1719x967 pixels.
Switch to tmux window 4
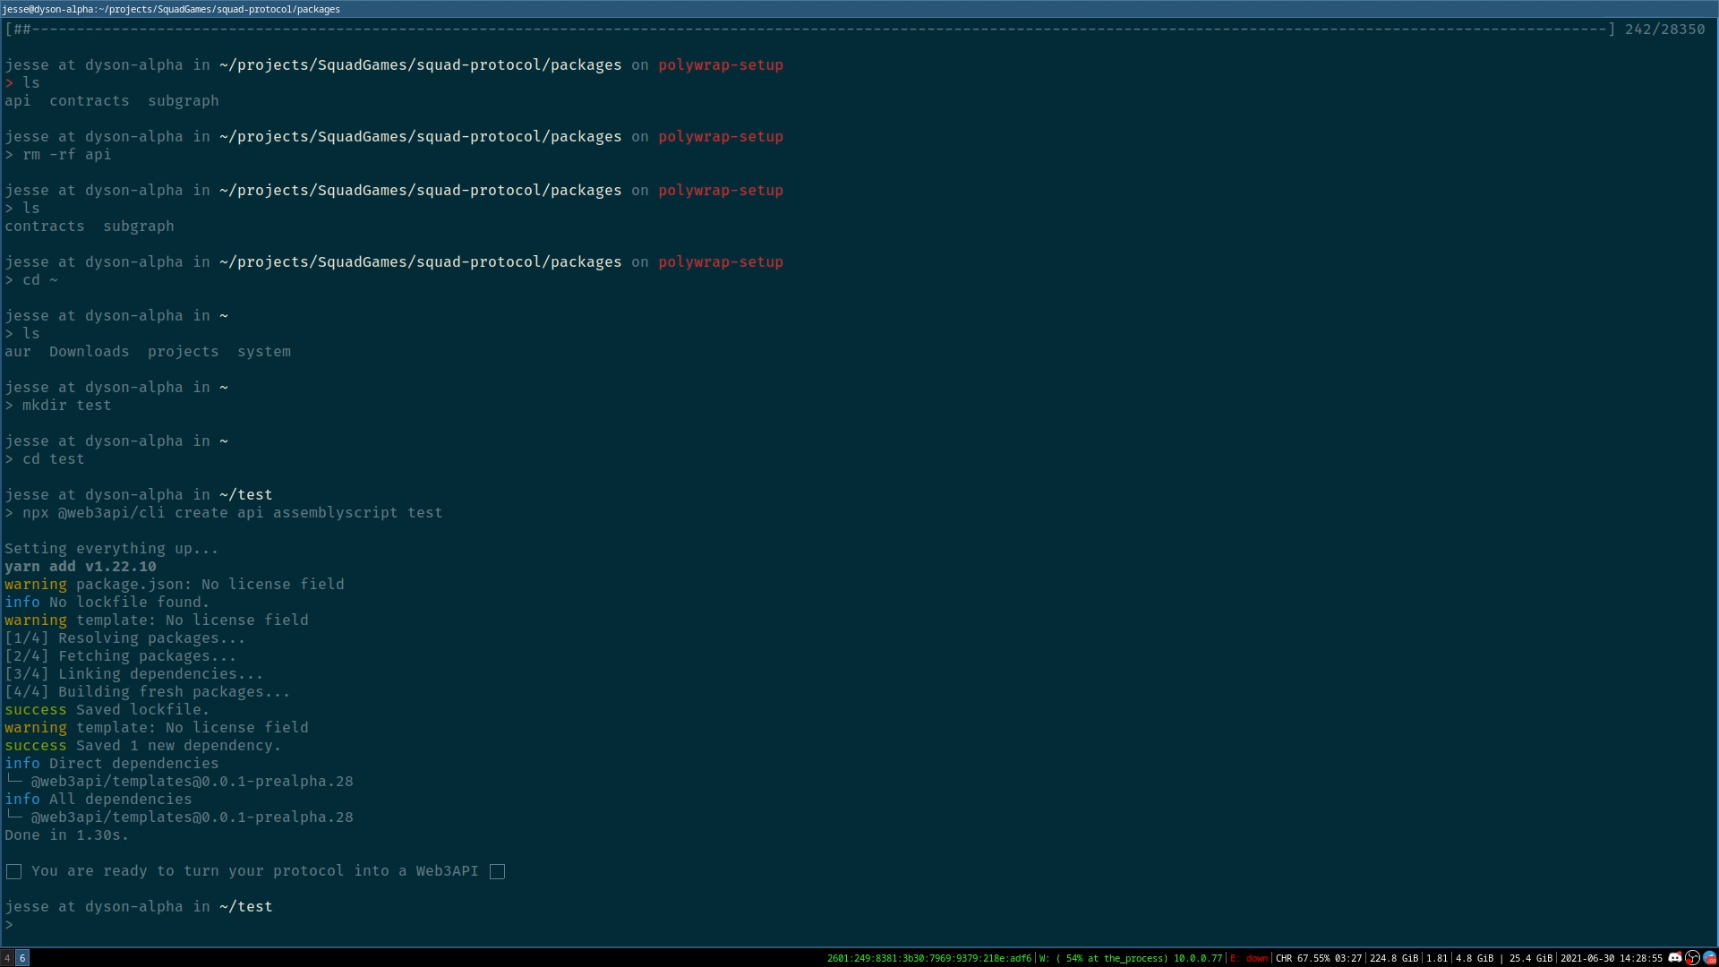[5, 957]
